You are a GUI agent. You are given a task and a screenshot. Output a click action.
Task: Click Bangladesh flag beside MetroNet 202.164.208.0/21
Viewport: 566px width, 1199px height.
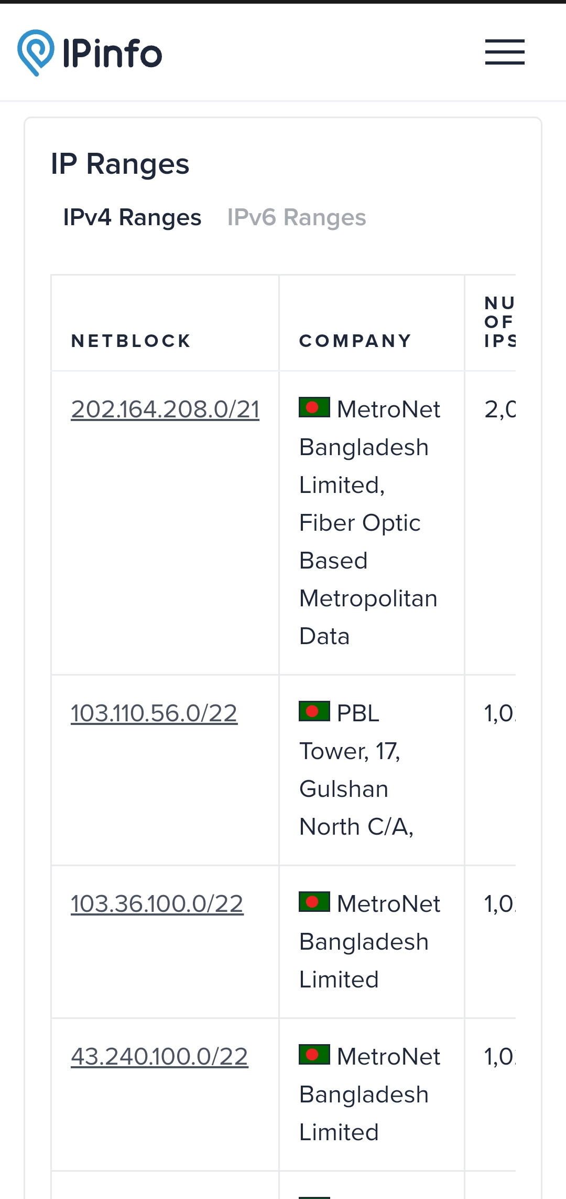click(313, 407)
